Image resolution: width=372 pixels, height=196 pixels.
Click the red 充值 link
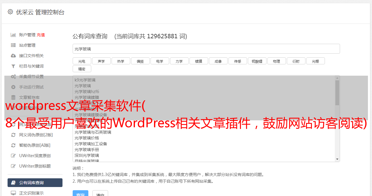tap(41, 35)
